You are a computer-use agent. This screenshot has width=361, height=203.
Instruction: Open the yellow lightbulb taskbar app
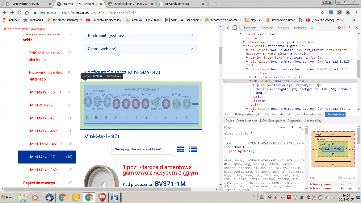point(76,197)
